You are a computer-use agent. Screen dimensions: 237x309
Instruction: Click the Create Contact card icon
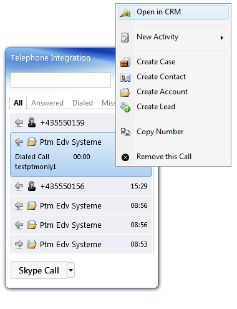point(125,77)
